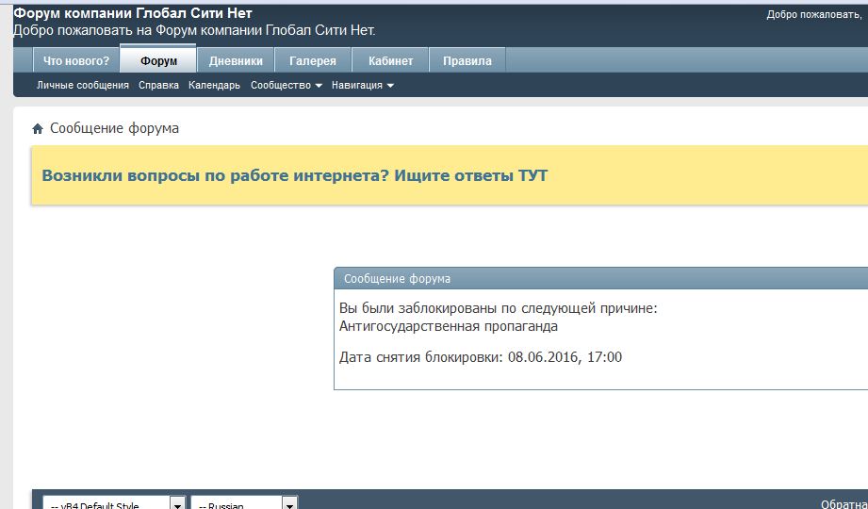868x509 pixels.
Task: Open the Дневники tab
Action: [x=236, y=61]
